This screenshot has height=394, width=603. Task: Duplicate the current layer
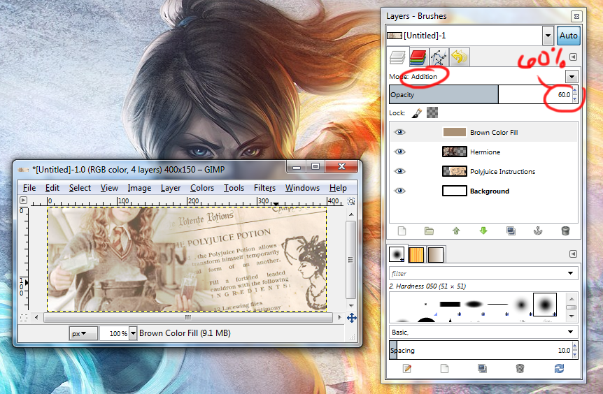point(511,231)
